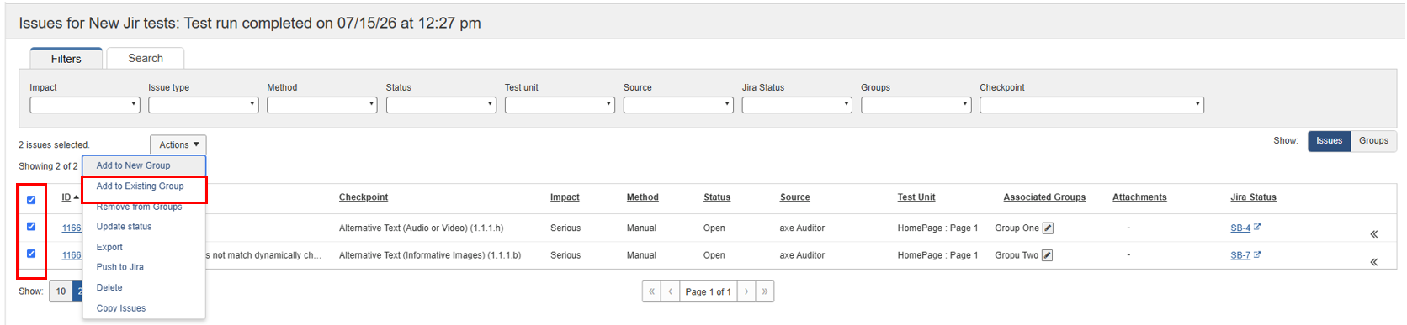This screenshot has width=1407, height=325.
Task: Uncheck the checkbox for the SB-4 issue row
Action: pos(31,227)
